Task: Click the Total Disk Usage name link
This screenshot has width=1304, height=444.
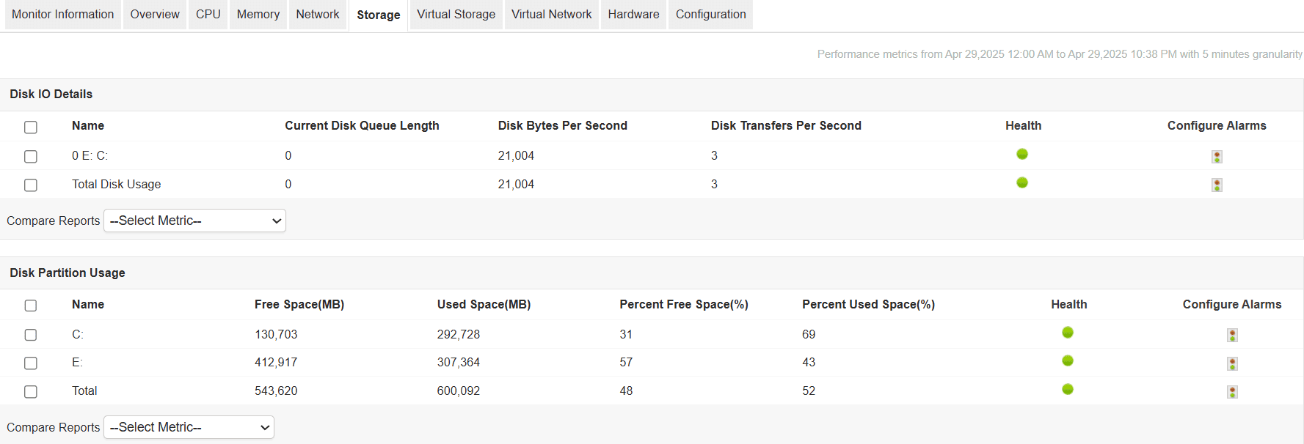Action: [x=116, y=185]
